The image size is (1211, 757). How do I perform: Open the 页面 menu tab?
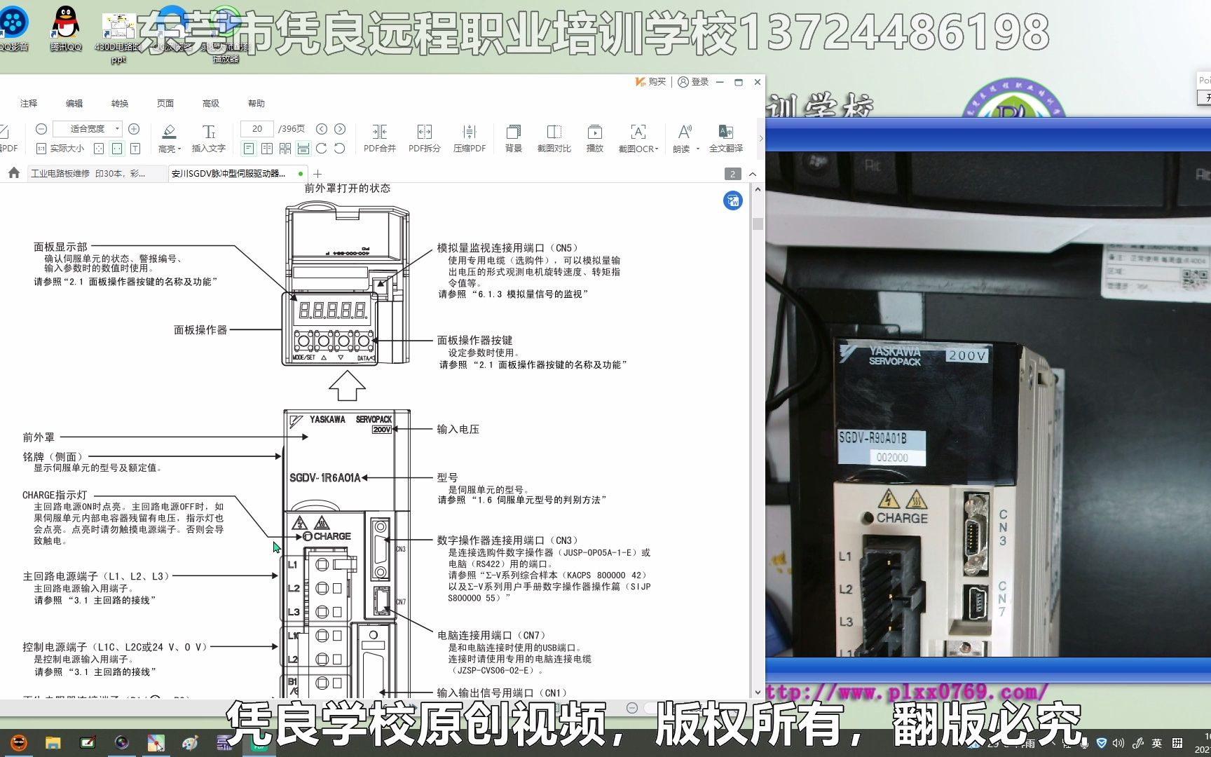point(165,103)
